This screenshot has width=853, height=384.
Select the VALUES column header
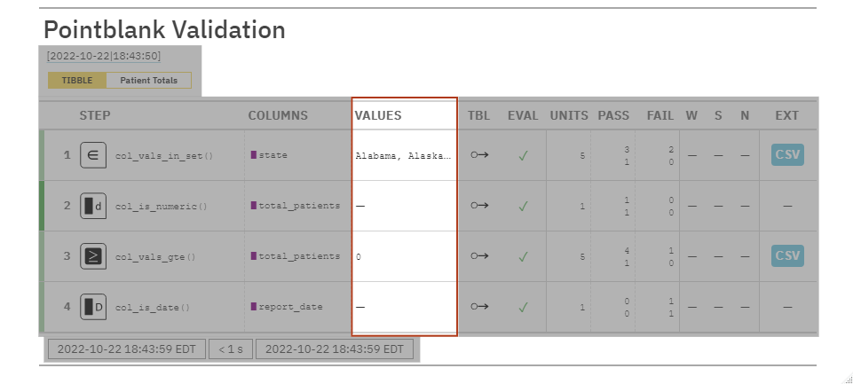point(378,115)
